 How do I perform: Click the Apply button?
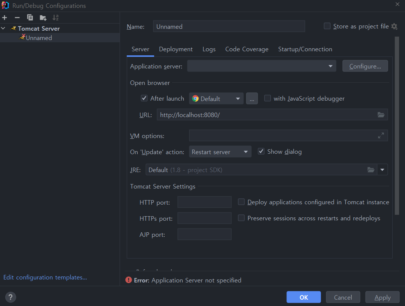coord(382,297)
